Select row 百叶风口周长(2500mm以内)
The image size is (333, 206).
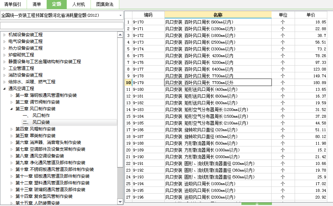click(218, 42)
